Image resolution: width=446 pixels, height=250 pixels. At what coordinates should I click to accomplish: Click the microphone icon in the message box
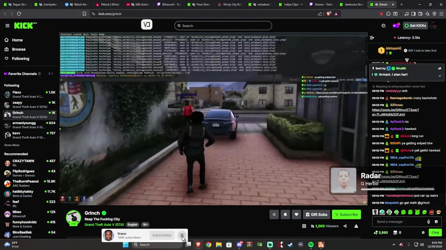tap(429, 222)
